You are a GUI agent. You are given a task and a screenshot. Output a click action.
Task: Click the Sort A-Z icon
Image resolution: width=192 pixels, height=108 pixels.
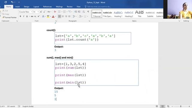point(84,12)
